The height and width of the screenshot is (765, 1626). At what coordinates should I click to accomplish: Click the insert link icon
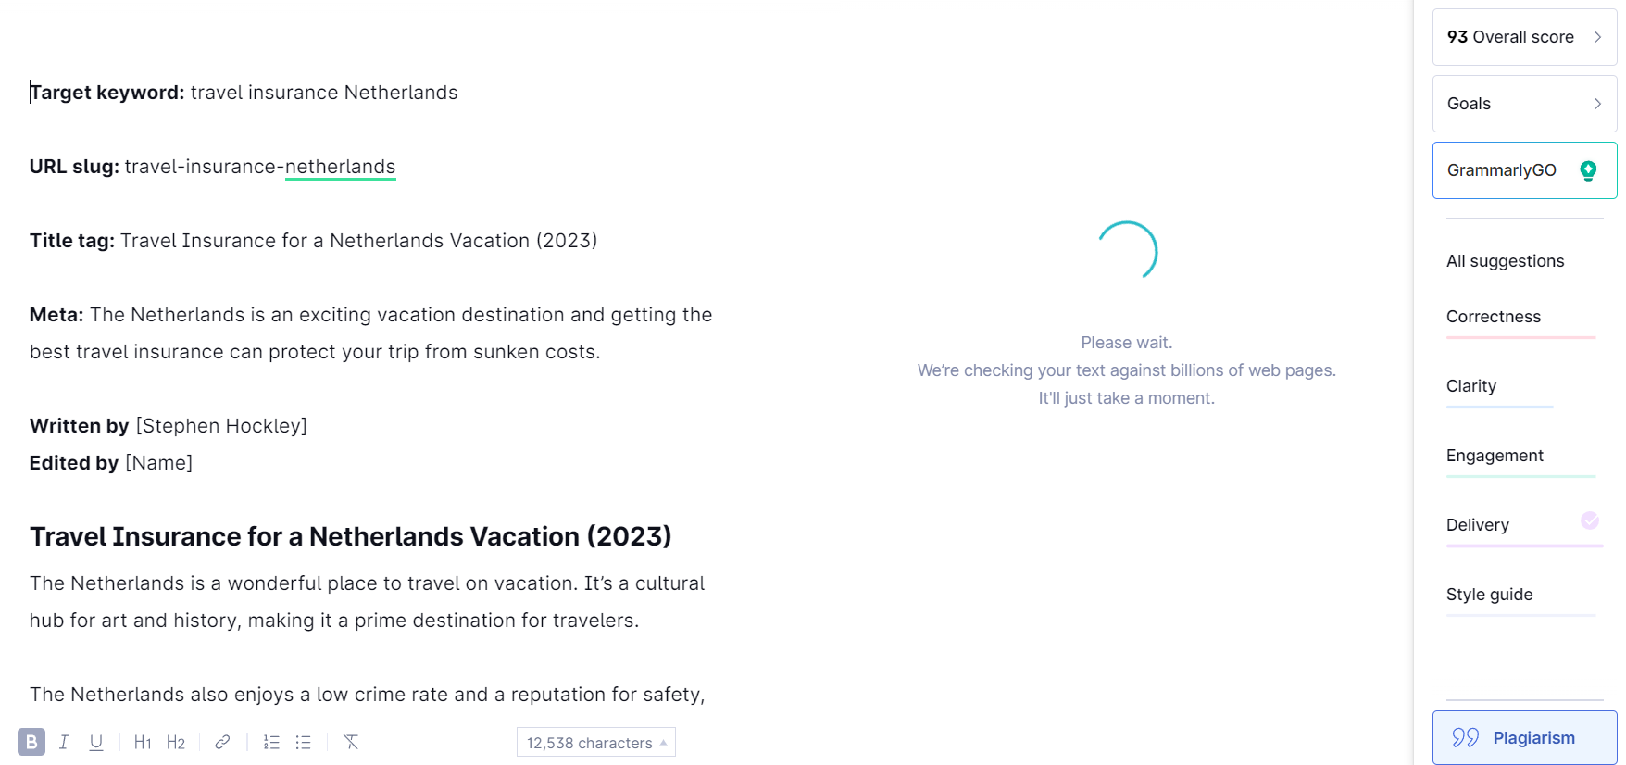[x=222, y=742]
